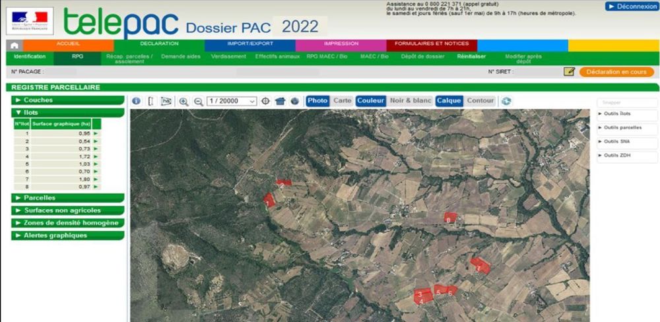Select the Verdissement menu item
Viewport: 660px width, 322px height.
pos(228,57)
